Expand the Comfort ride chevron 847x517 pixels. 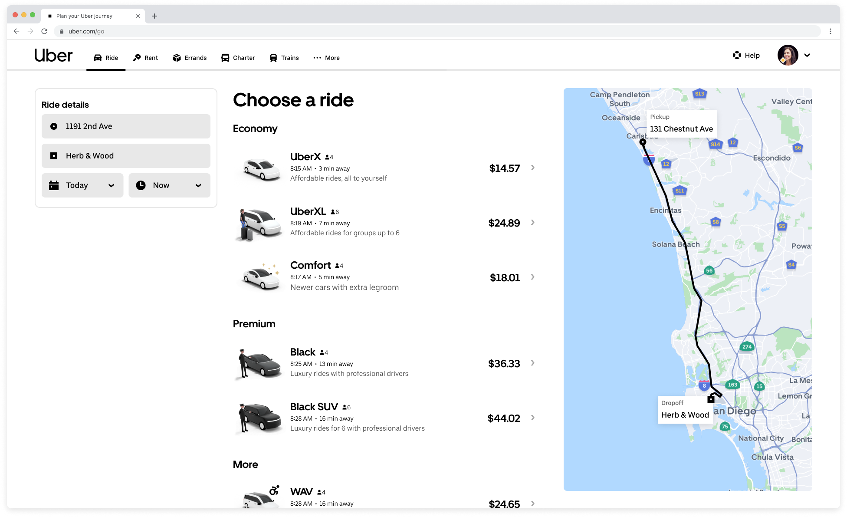[533, 277]
